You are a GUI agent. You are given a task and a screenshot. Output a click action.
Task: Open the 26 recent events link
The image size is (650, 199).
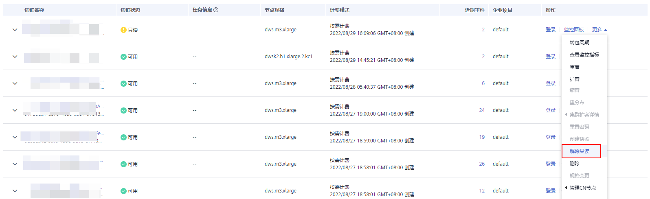point(482,164)
